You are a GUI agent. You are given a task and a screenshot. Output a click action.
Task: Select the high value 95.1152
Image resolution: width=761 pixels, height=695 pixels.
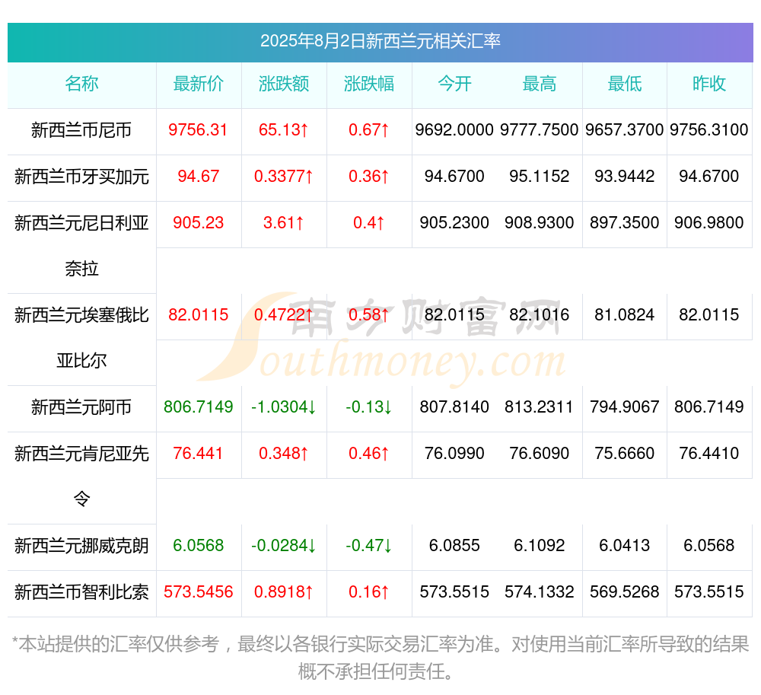tap(540, 176)
